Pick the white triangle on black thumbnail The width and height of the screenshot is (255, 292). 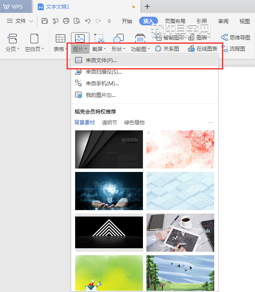tap(109, 232)
